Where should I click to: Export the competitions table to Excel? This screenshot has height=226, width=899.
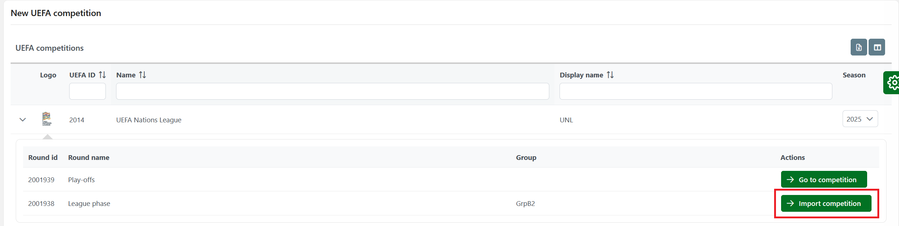858,47
